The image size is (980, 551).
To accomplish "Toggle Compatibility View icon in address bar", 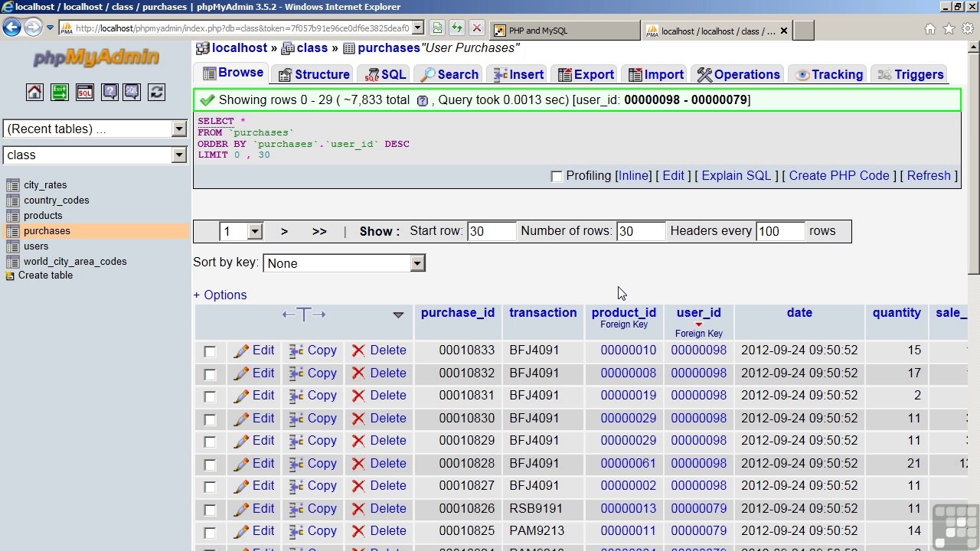I will point(437,28).
